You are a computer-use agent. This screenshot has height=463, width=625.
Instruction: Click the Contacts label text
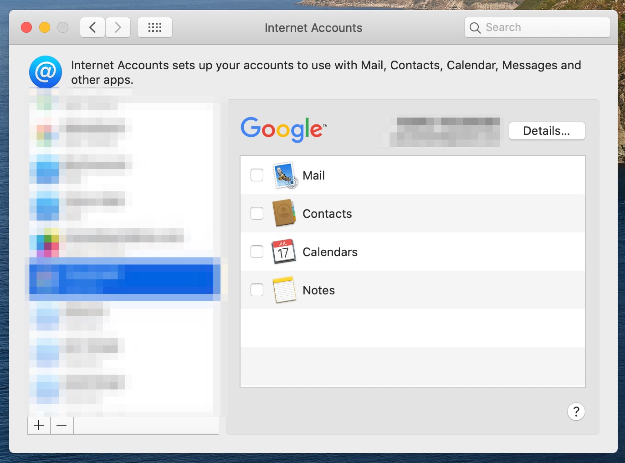(328, 214)
